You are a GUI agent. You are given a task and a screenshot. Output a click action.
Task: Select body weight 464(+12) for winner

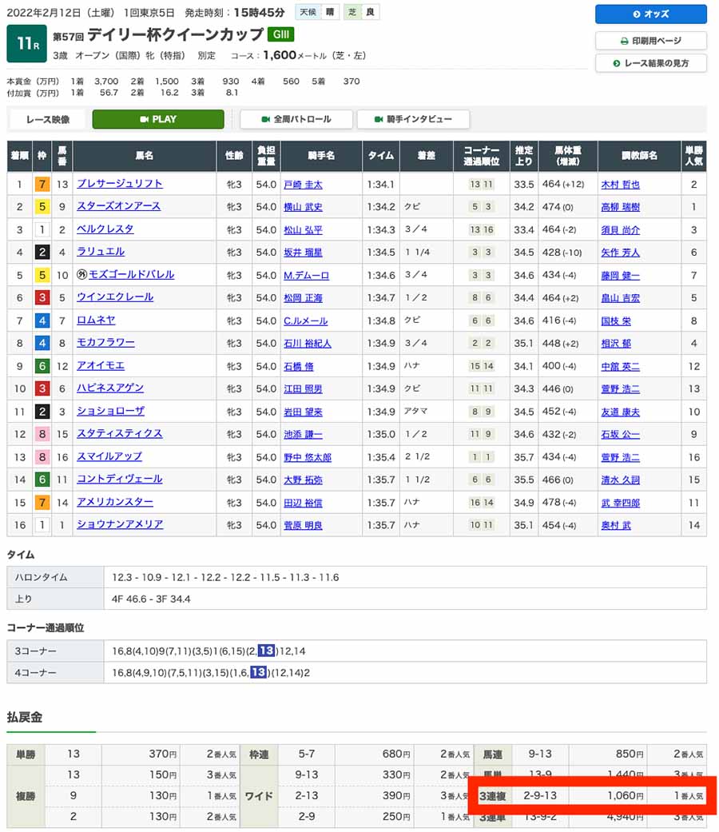tap(563, 184)
